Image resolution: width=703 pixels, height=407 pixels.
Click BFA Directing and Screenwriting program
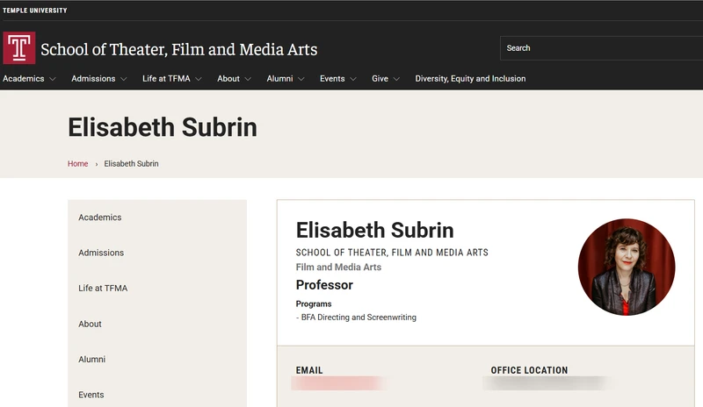tap(359, 318)
